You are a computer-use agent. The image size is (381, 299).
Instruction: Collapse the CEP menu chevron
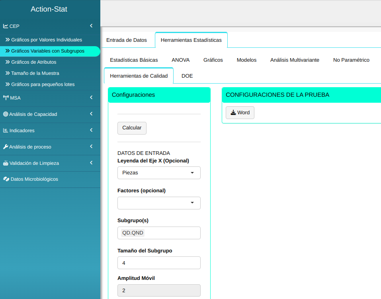(91, 26)
